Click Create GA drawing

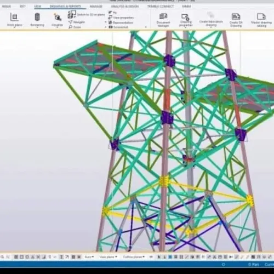tap(236, 20)
